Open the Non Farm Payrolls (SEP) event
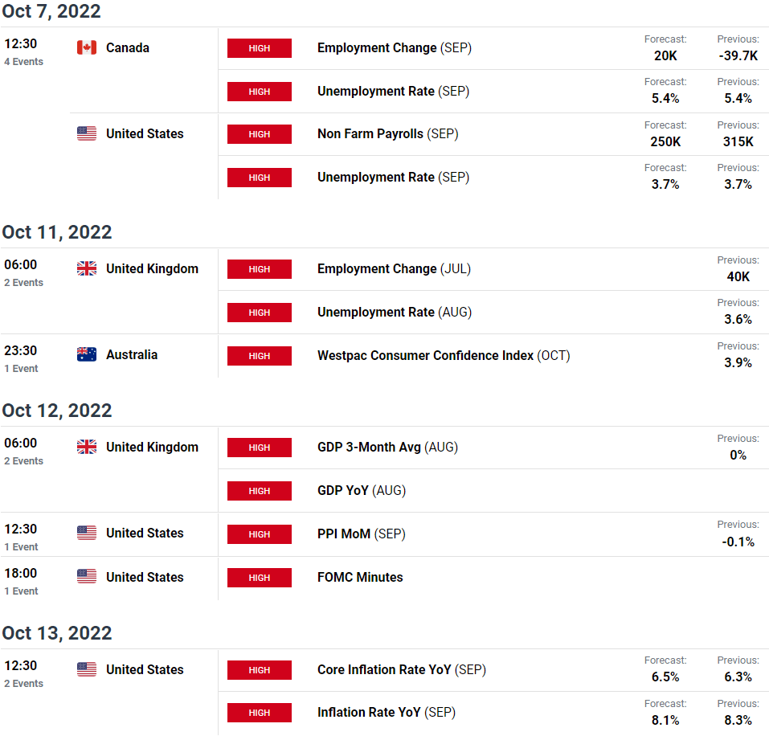Screen dimensions: 769x736 click(387, 133)
